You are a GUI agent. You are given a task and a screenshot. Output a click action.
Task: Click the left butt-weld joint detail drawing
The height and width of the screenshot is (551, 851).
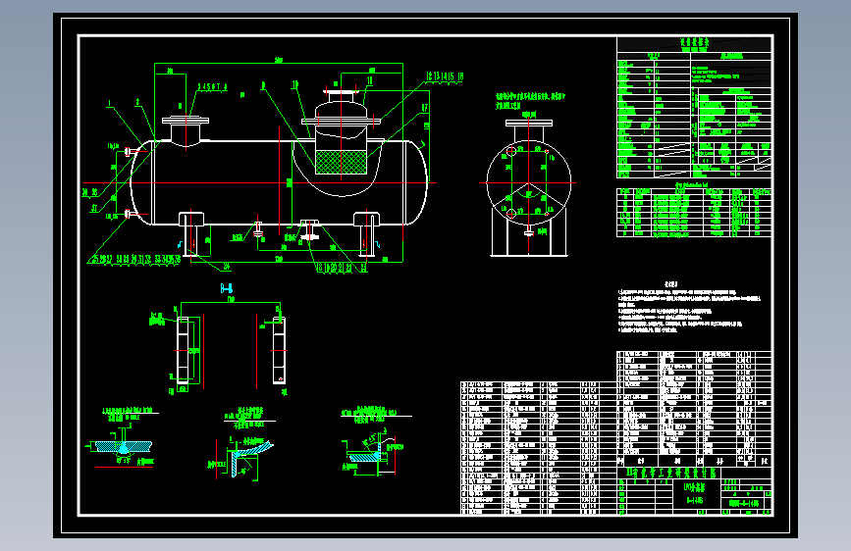123,446
